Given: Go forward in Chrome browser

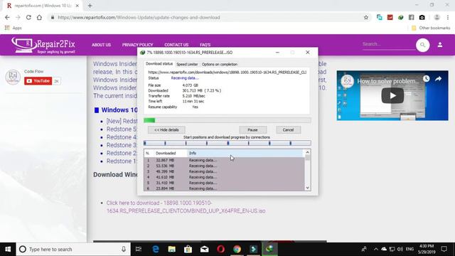Looking at the screenshot, I should (18, 17).
